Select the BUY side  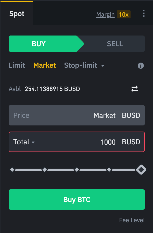(39, 44)
